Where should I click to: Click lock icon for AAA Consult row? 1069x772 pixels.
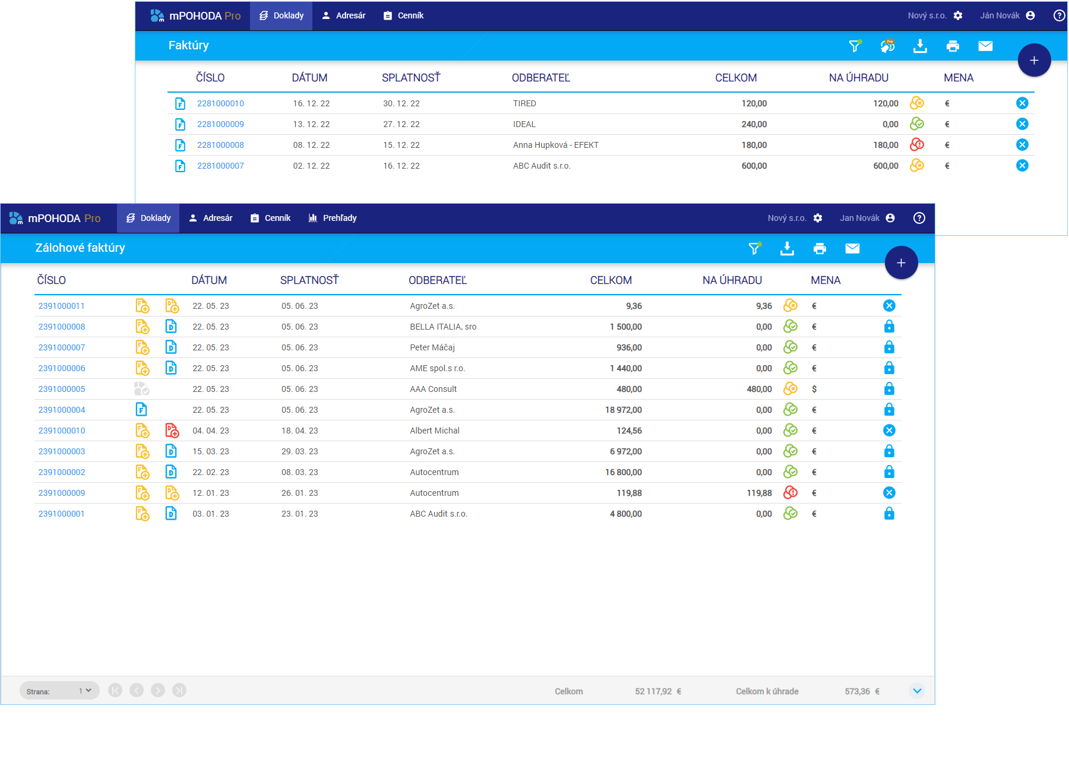(x=889, y=389)
